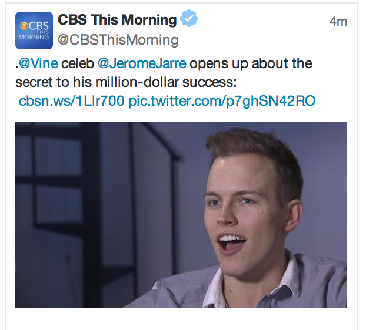This screenshot has width=366, height=330.
Task: Click the "MORNING" text inside the avatar
Action: (x=34, y=36)
